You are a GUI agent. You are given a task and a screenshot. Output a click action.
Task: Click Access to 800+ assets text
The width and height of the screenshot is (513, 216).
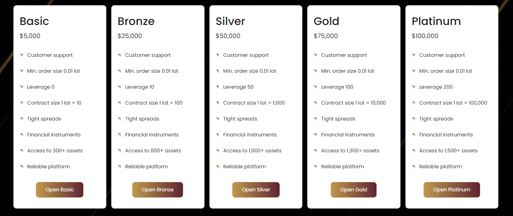[153, 151]
